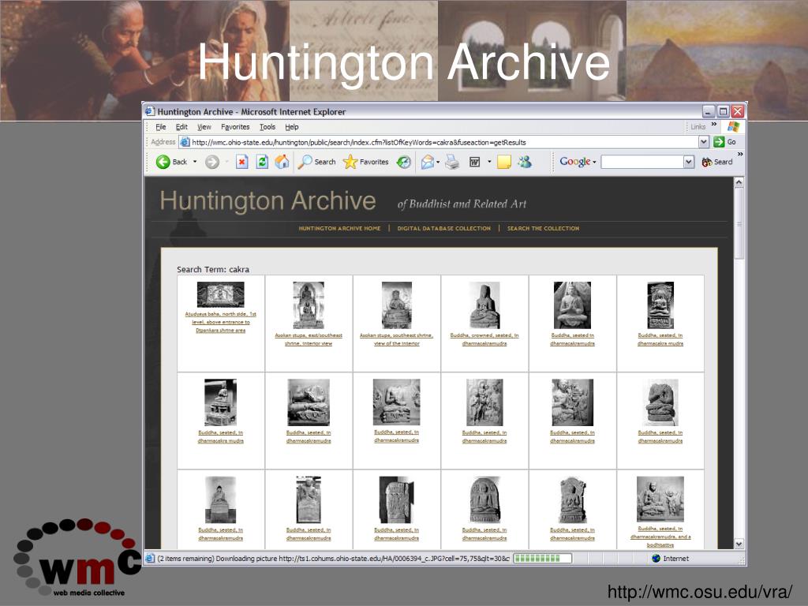Open Digital Database Collection link
This screenshot has width=808, height=606.
[x=443, y=228]
